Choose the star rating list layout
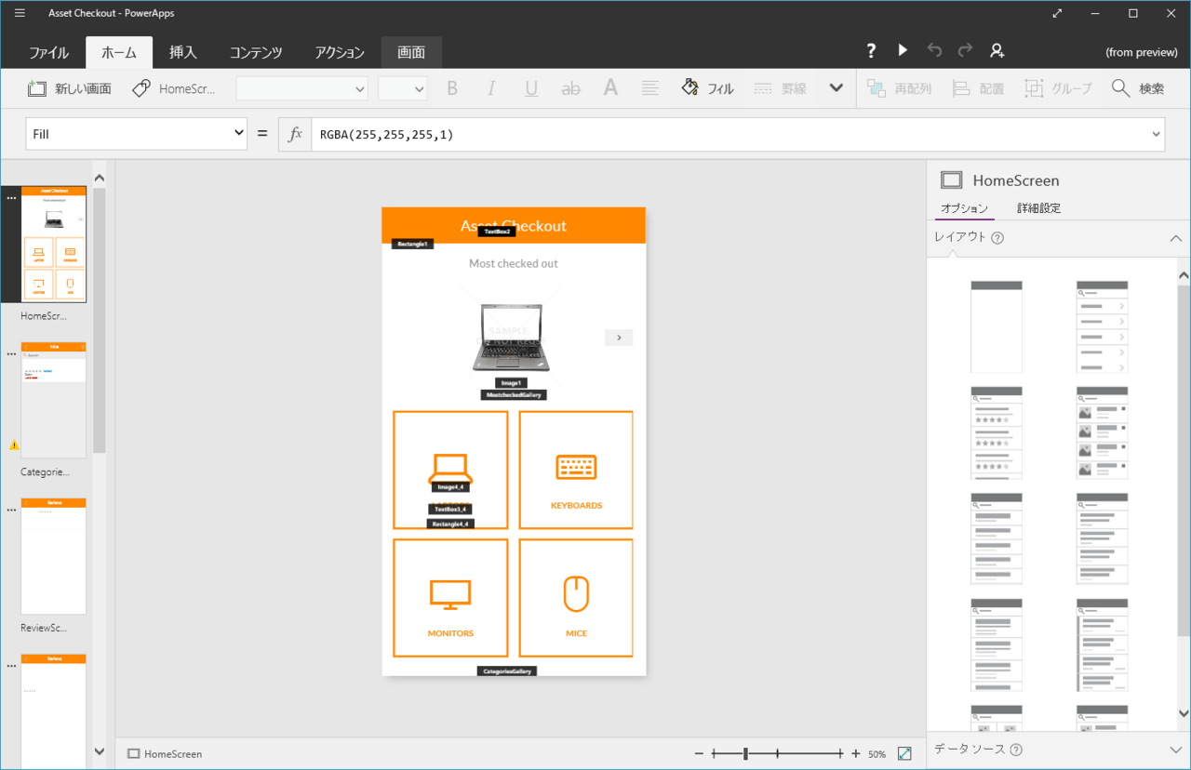 click(997, 432)
